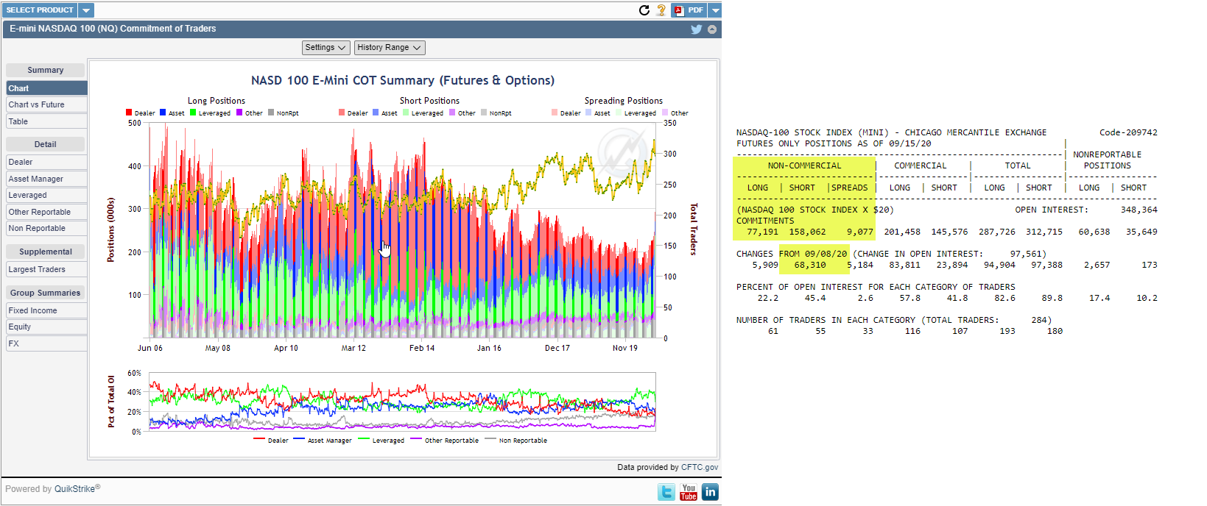Open the Settings dropdown

tap(325, 48)
